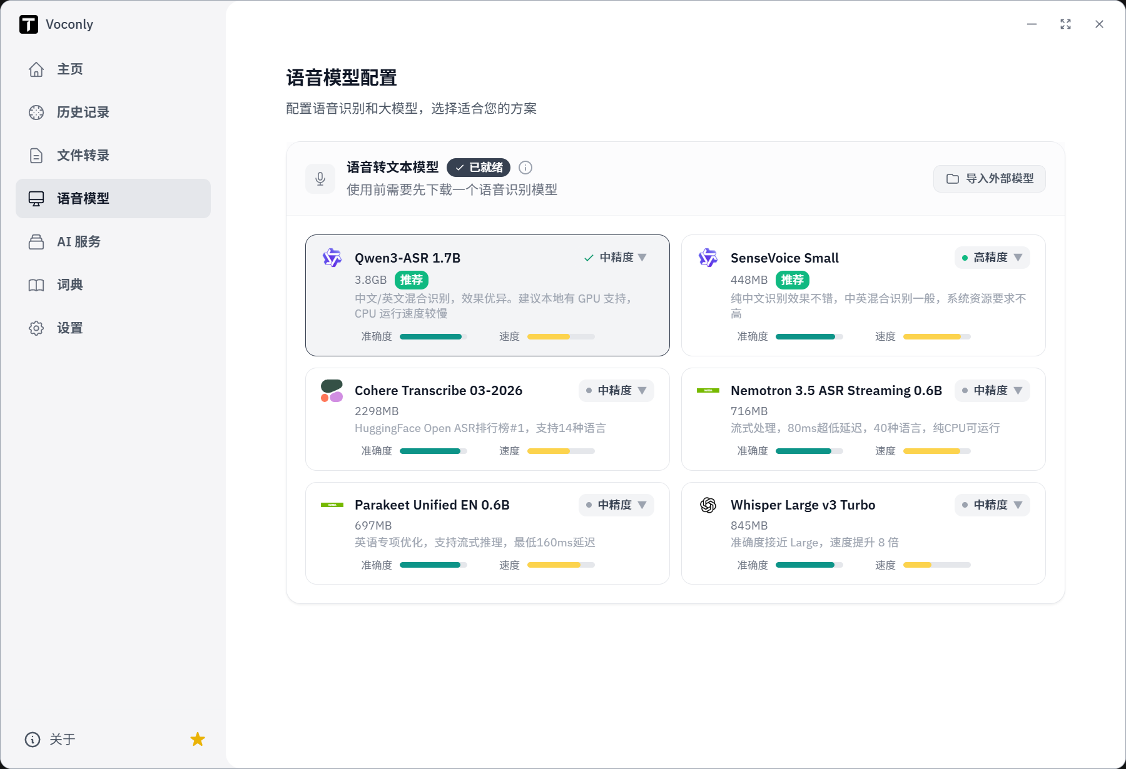
Task: Open 历史记录 in the sidebar
Action: (113, 113)
